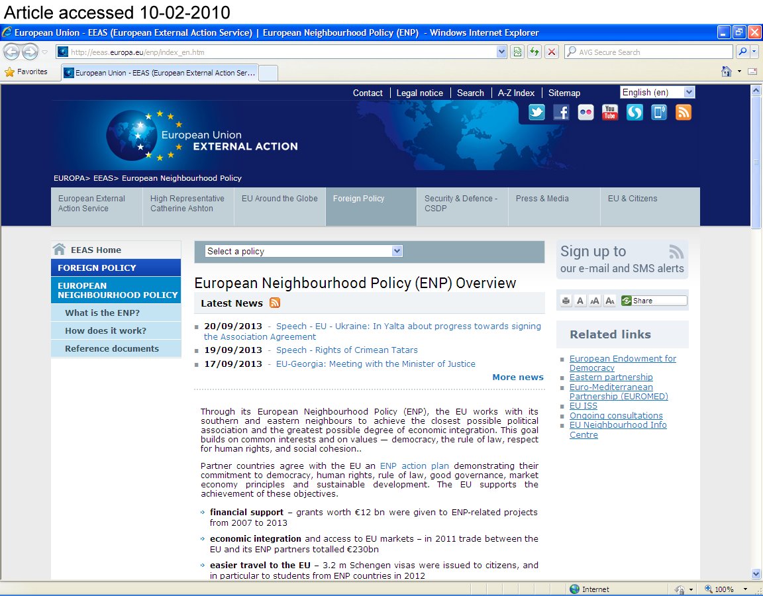This screenshot has width=763, height=596.
Task: Expand the English (en) language dropdown
Action: 689,93
